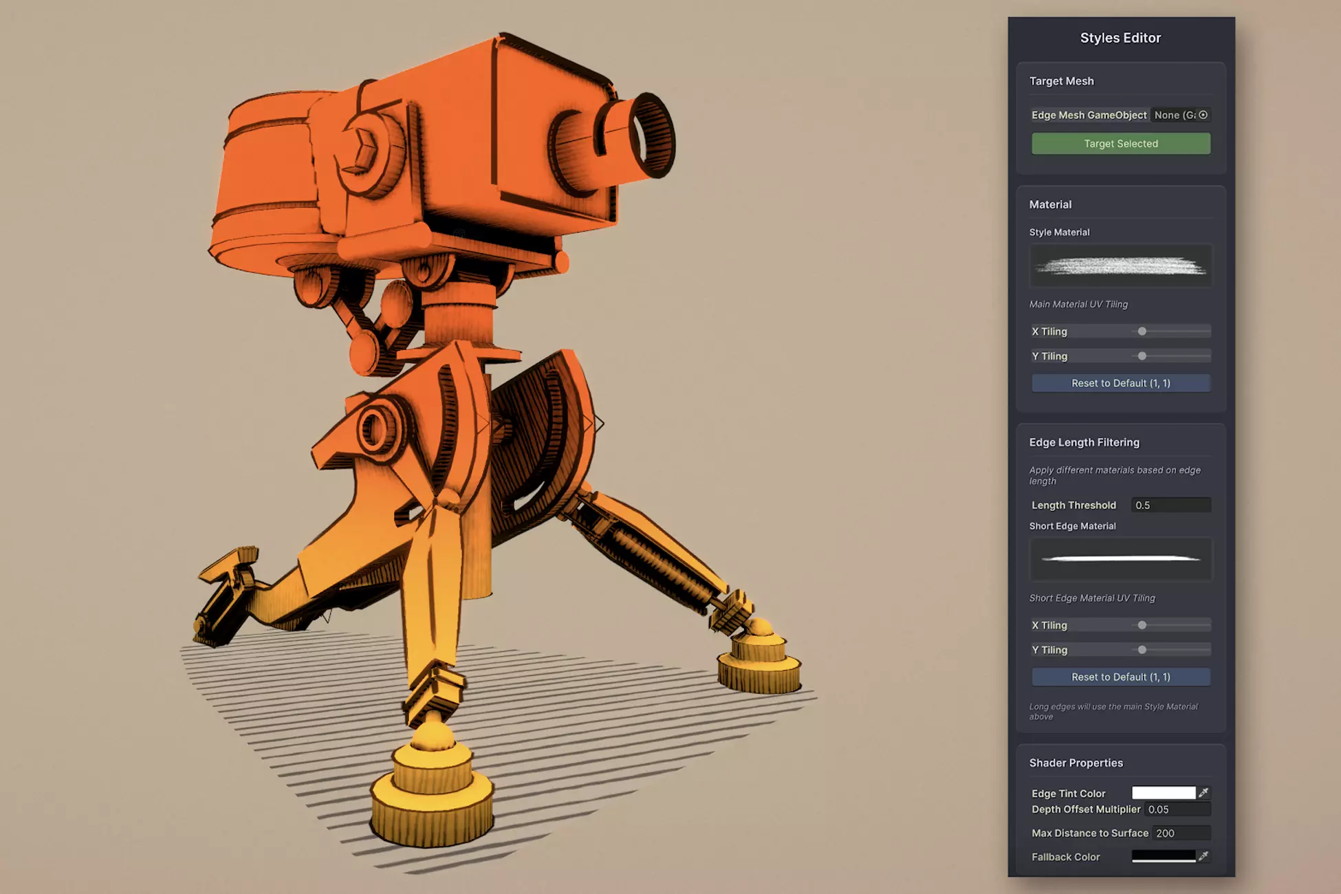Screen dimensions: 1341x894
Task: Click the Edge Length Filtering section header
Action: (x=1084, y=442)
